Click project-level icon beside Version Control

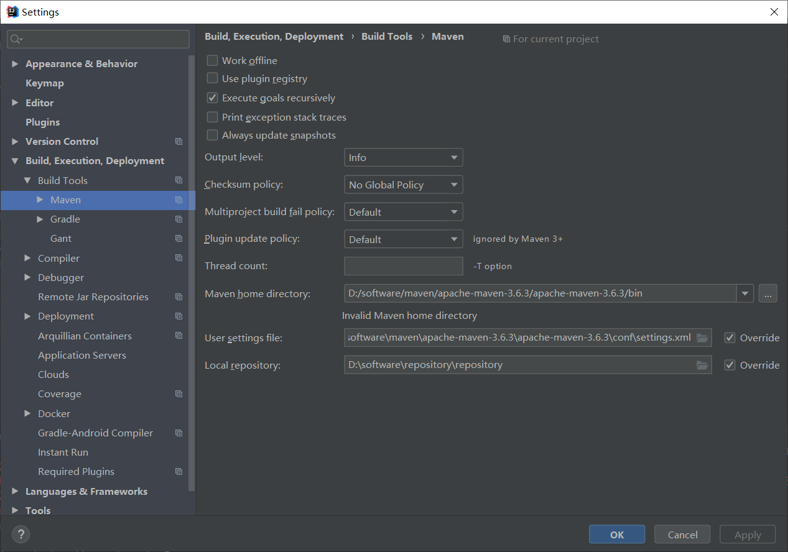point(178,142)
